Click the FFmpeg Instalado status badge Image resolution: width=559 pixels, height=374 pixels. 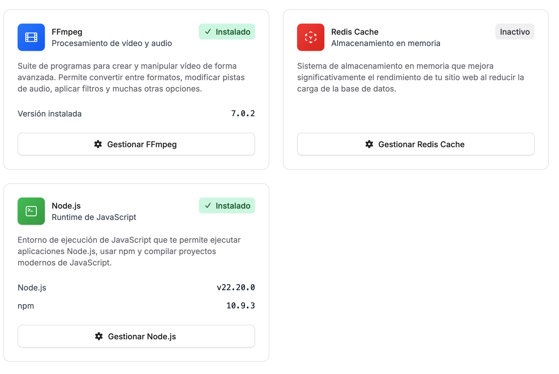227,32
